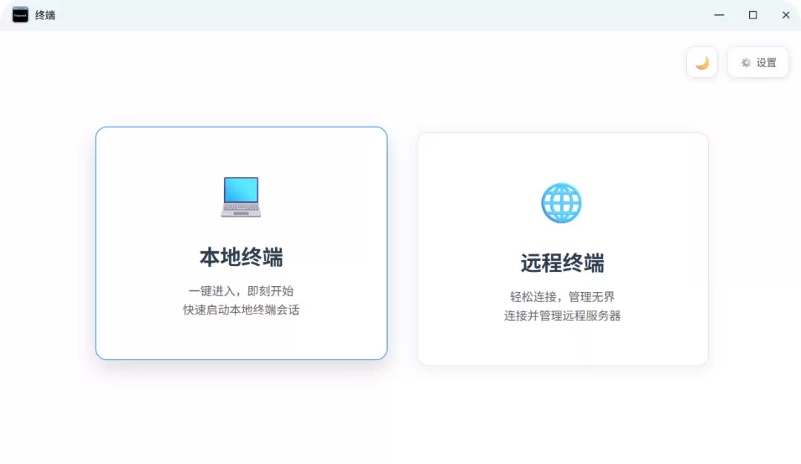This screenshot has height=464, width=801.
Task: Close the terminal application window
Action: 785,15
